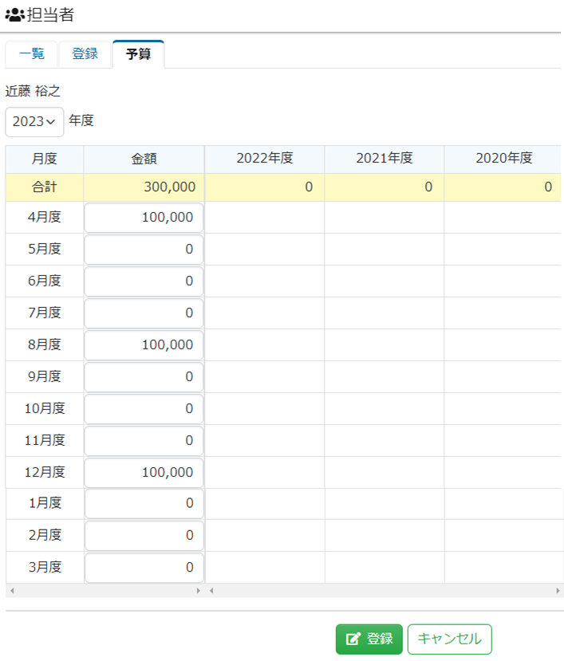Click the 12月度 amount input field
The image size is (564, 661).
144,473
